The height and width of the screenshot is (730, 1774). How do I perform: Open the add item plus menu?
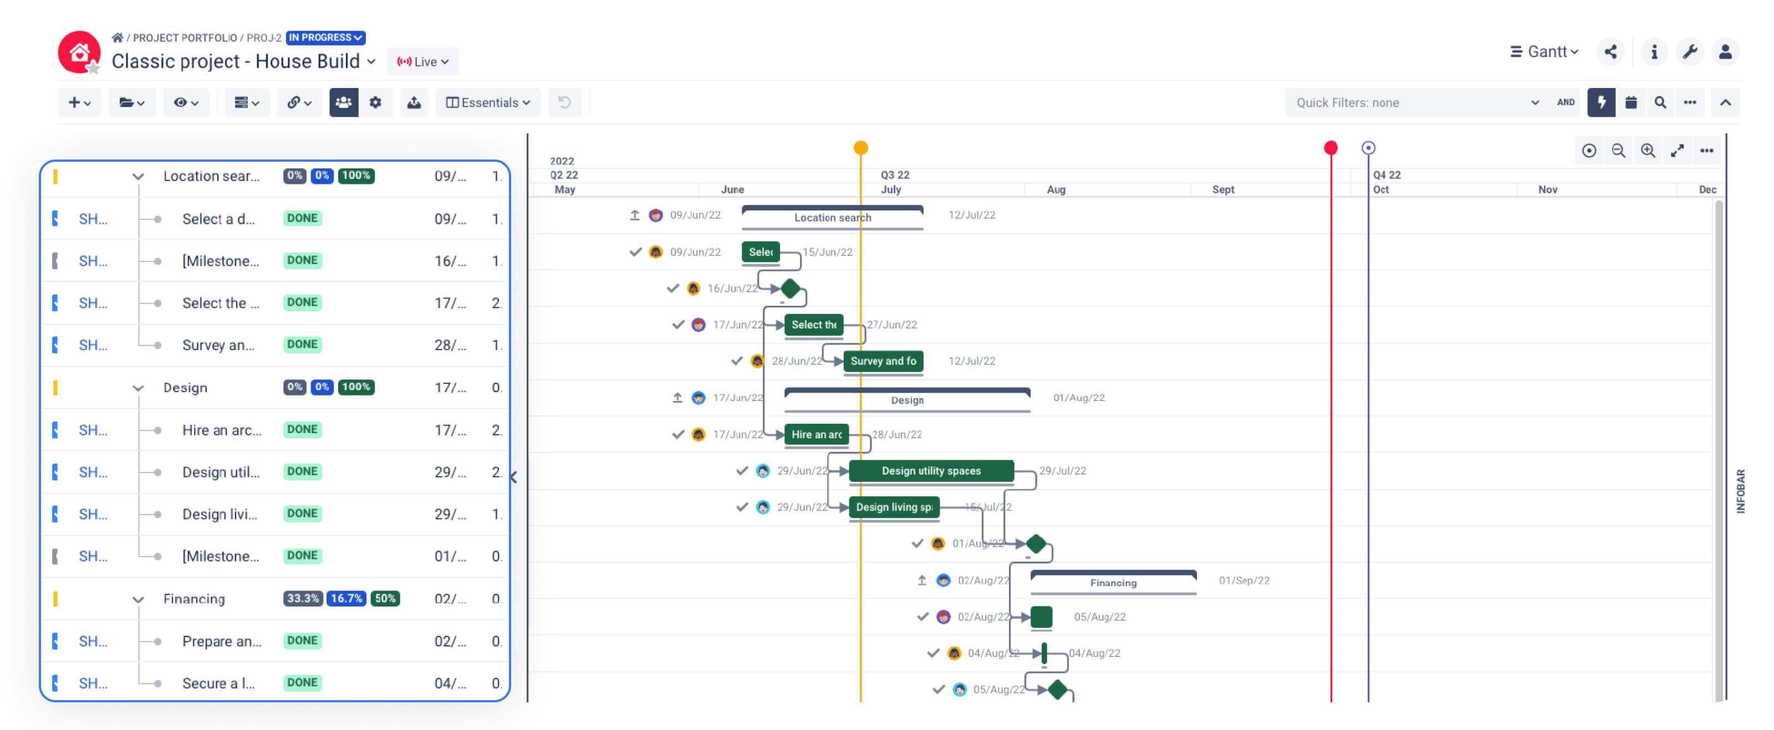(79, 102)
